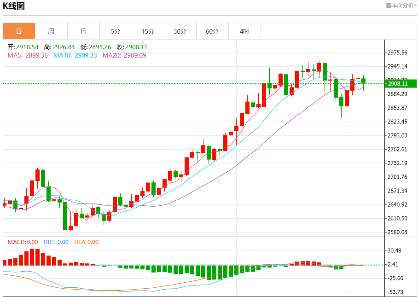Open the 5分 interval tab
Image resolution: width=418 pixels, height=297 pixels.
[x=116, y=31]
